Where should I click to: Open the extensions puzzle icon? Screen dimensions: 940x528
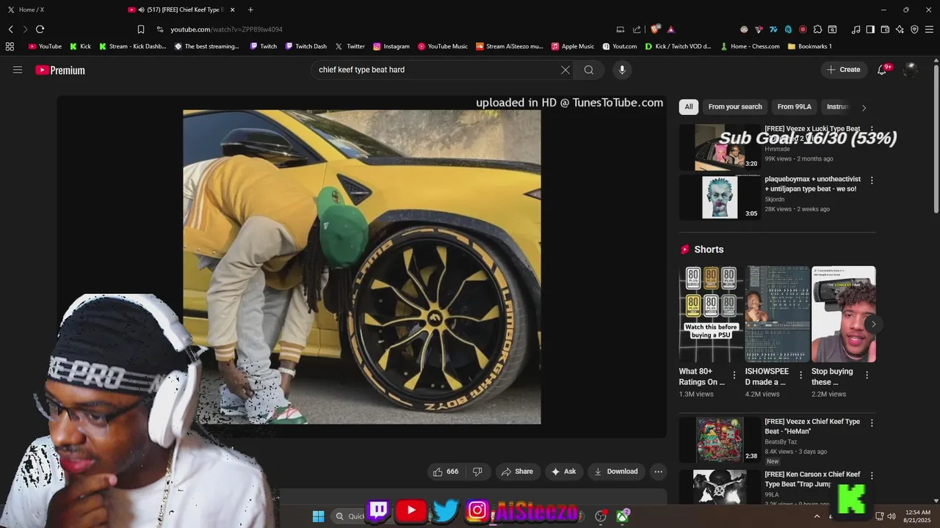(x=817, y=29)
